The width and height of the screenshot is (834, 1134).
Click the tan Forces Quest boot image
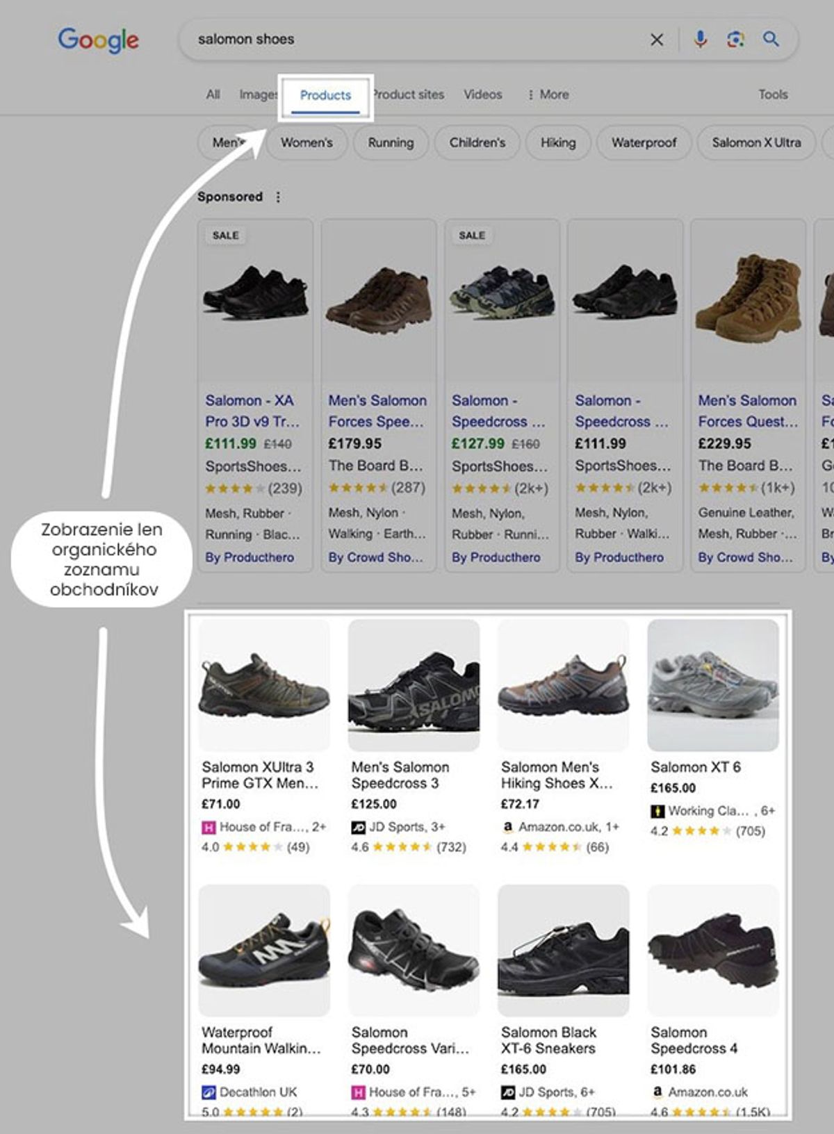click(748, 299)
